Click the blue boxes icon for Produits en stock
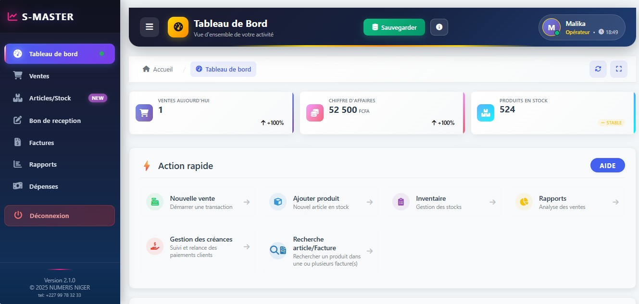The height and width of the screenshot is (304, 639). tap(485, 113)
